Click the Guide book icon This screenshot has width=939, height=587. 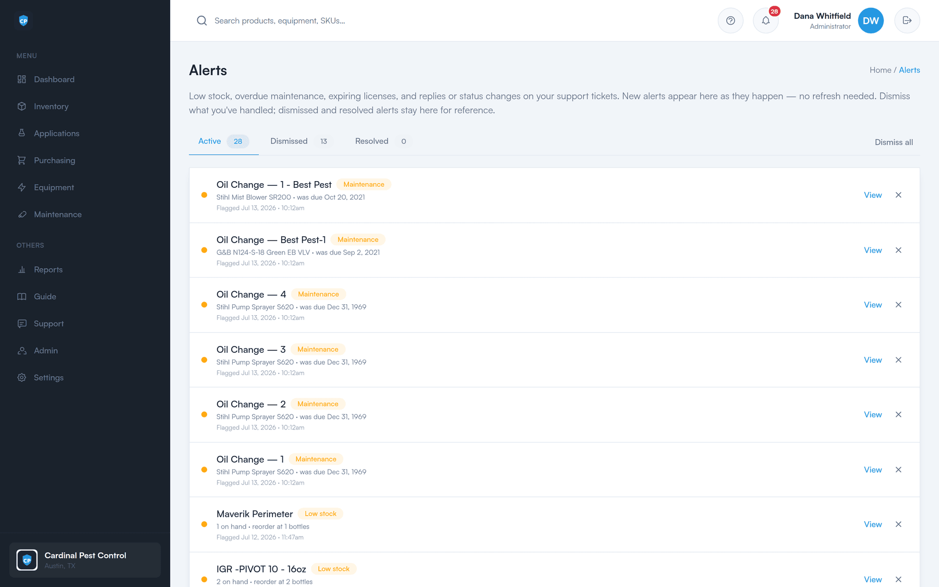coord(22,296)
